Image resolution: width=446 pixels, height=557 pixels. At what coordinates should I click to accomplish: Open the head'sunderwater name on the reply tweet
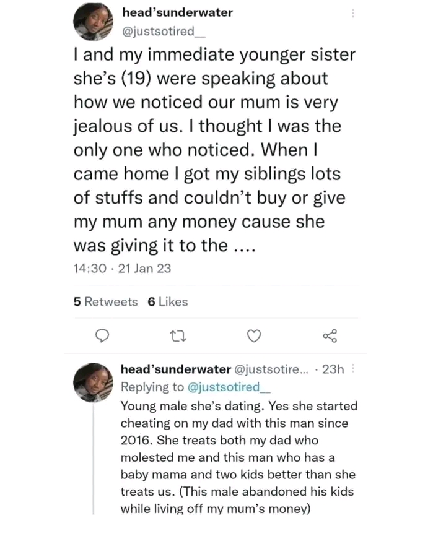pyautogui.click(x=175, y=369)
